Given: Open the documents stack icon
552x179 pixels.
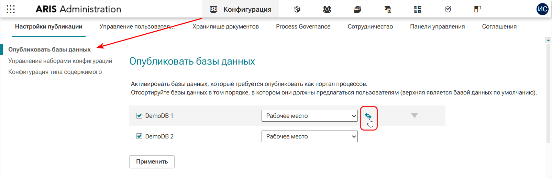Looking at the screenshot, I should 357,9.
